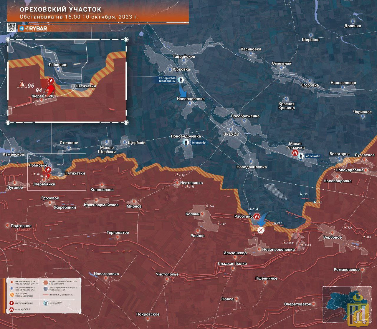Select the height marker labeled 142
Image resolution: width=377 pixels, height=329 pixels.
(315, 202)
